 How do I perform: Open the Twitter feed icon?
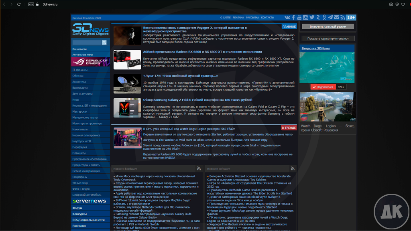click(311, 18)
